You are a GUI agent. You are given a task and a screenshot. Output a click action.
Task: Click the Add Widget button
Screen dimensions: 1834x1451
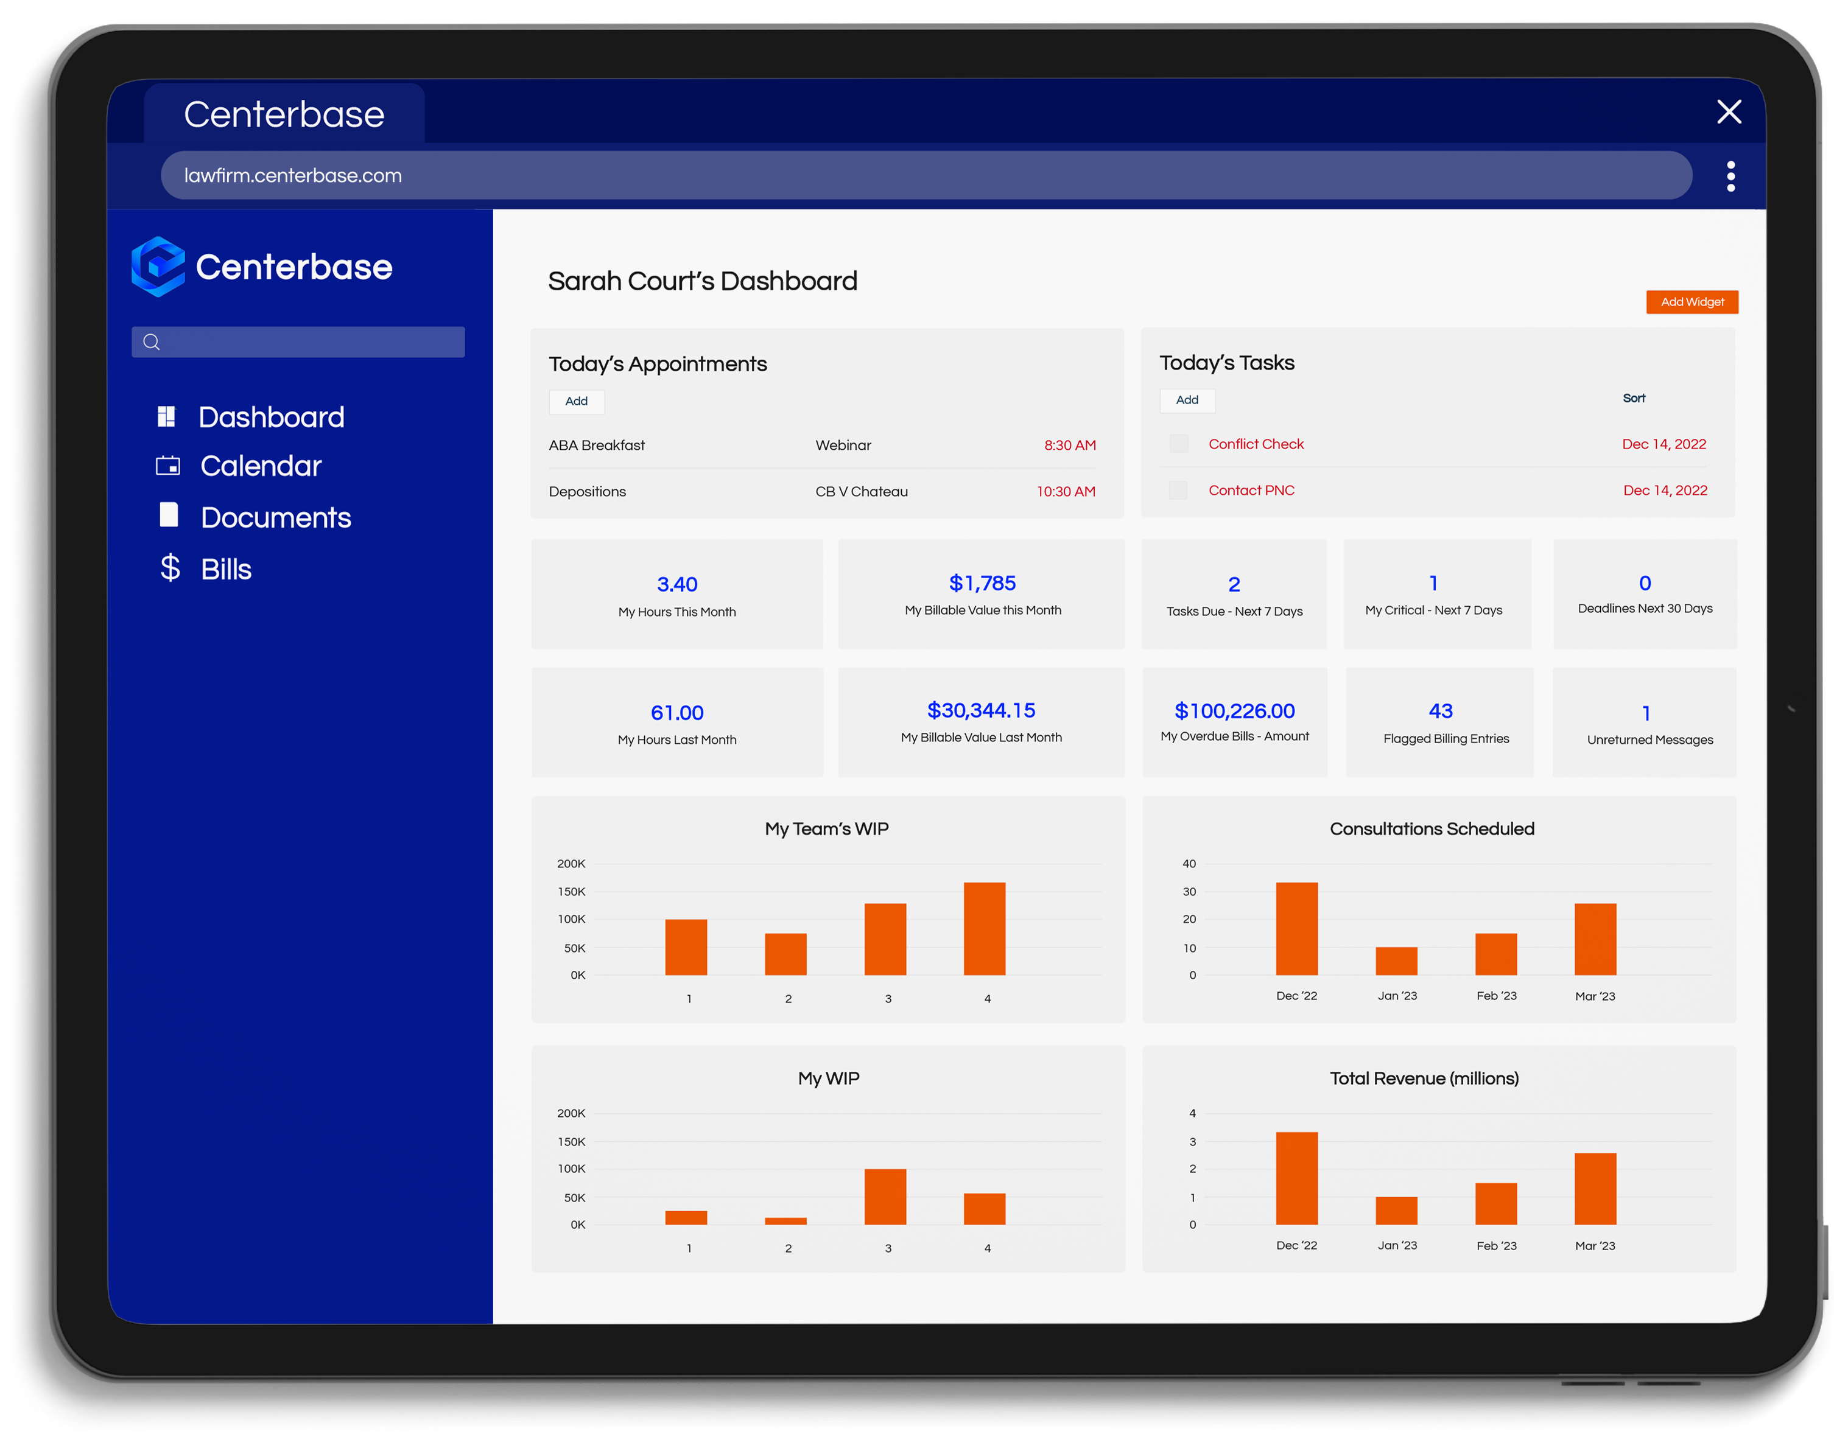(1692, 302)
